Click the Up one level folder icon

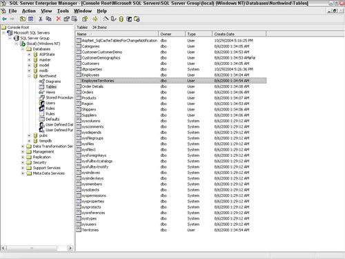click(x=23, y=19)
